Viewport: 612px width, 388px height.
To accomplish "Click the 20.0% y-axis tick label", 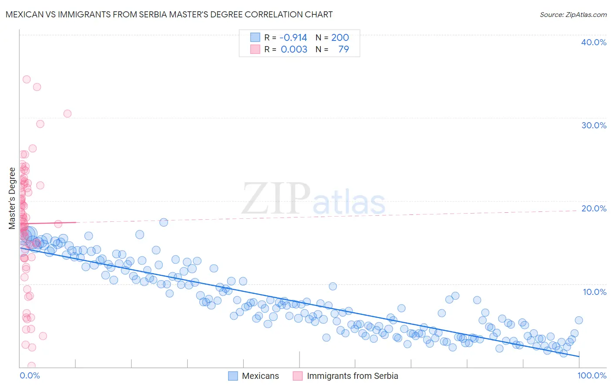I will coord(594,208).
